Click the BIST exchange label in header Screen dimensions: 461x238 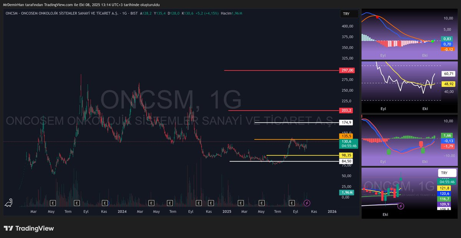(x=134, y=13)
